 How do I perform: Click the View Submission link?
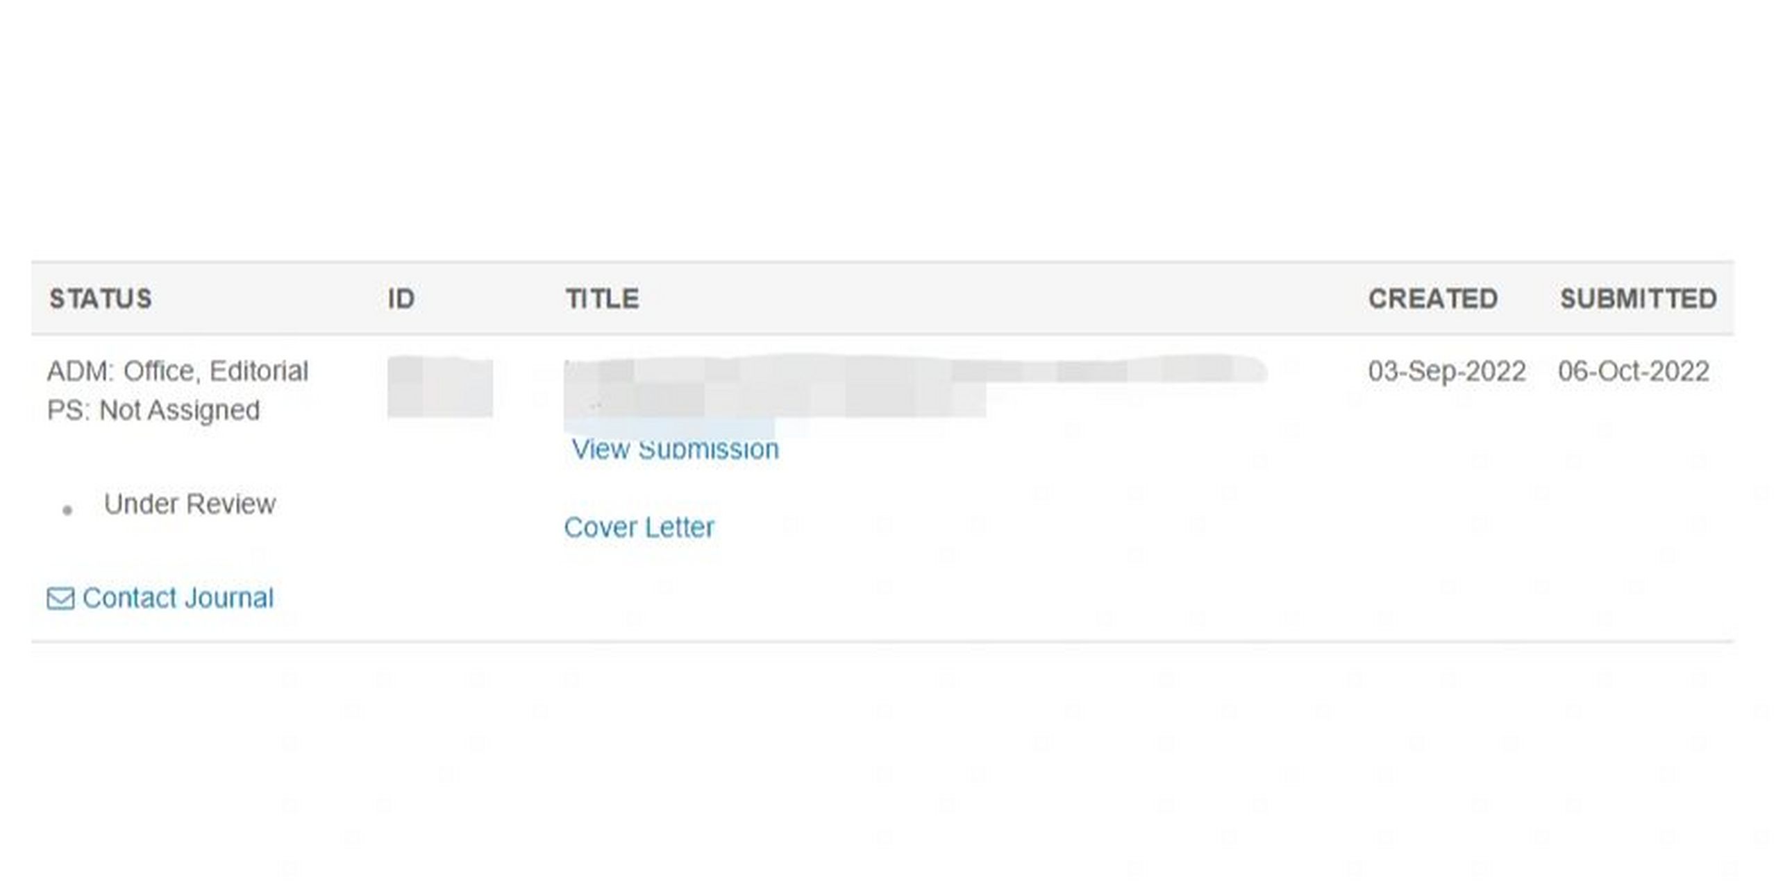click(673, 447)
